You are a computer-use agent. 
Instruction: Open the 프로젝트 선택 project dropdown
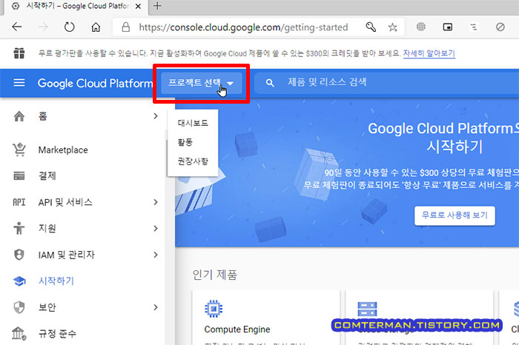click(201, 83)
